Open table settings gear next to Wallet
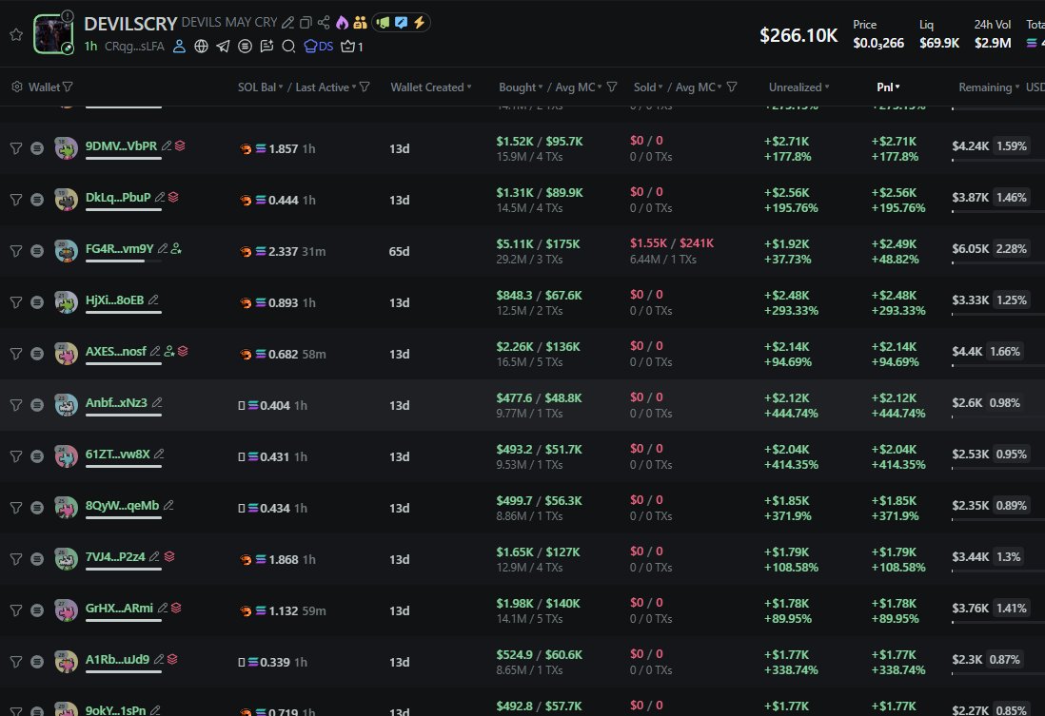1045x716 pixels. 16,87
